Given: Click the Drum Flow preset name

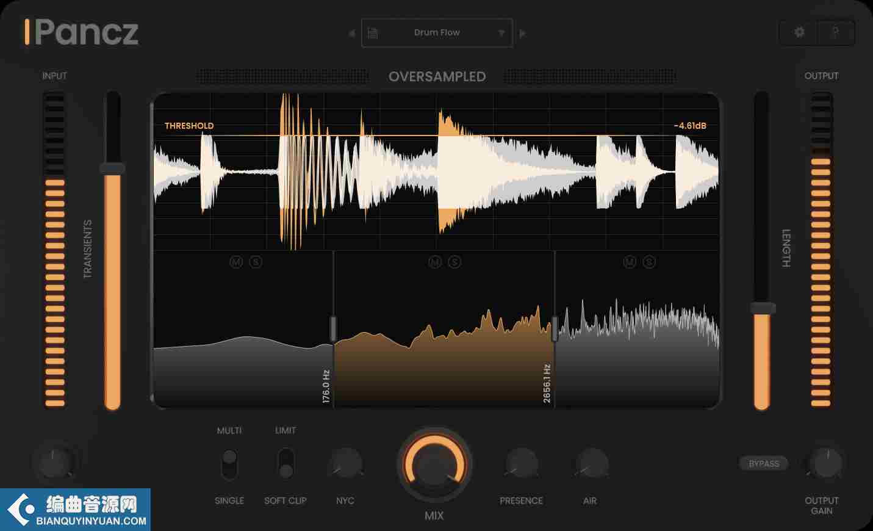Looking at the screenshot, I should pyautogui.click(x=437, y=32).
